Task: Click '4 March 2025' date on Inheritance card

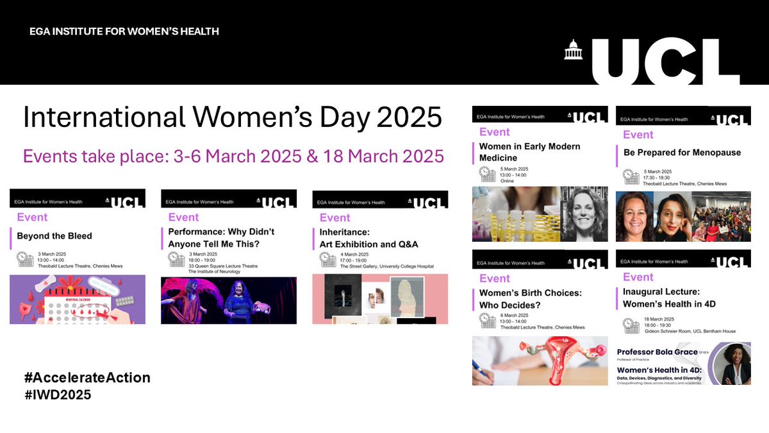Action: click(x=355, y=254)
